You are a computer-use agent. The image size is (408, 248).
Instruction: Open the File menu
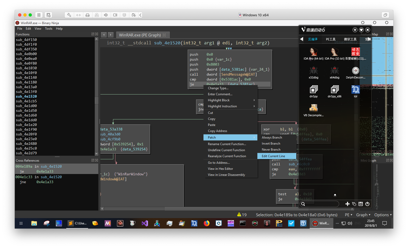point(20,29)
